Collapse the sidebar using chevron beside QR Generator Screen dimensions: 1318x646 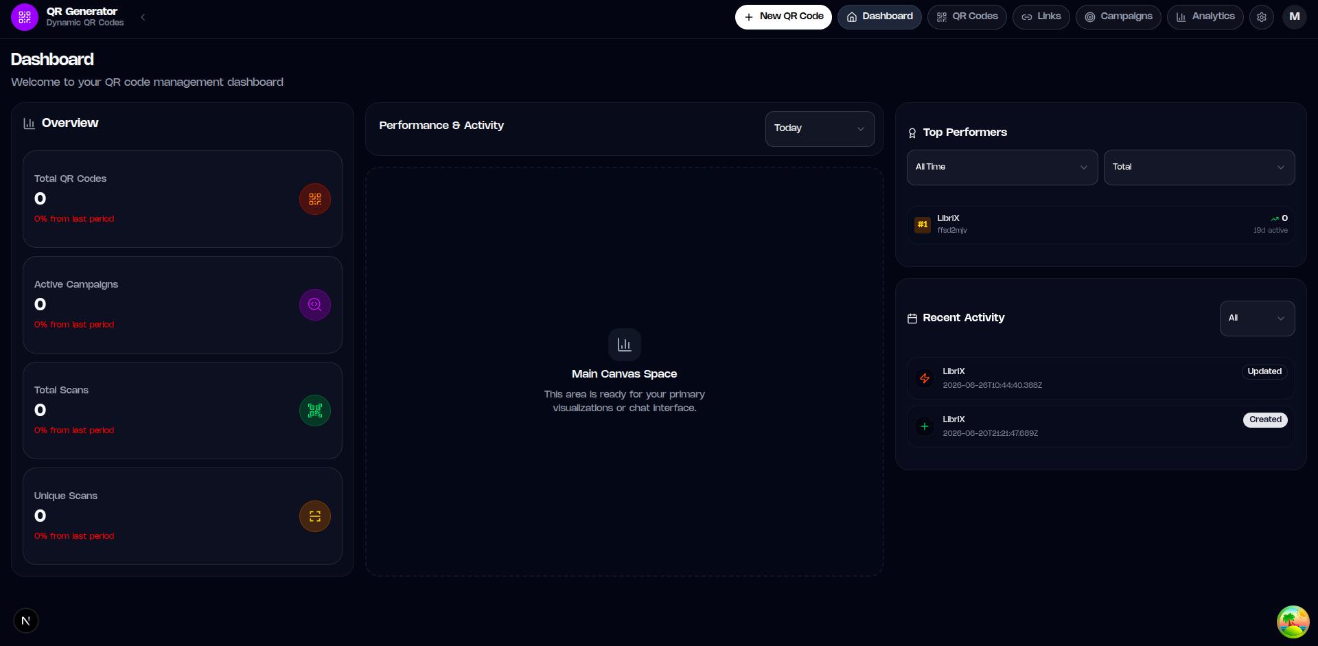[143, 17]
